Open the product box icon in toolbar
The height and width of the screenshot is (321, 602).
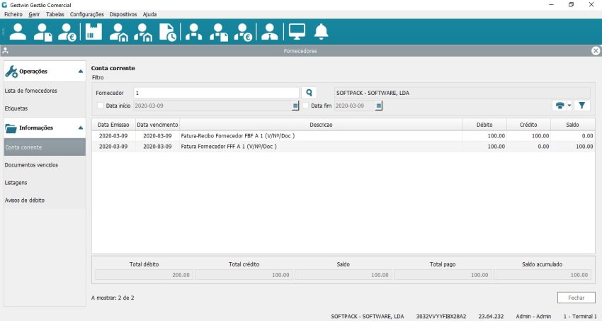click(93, 32)
